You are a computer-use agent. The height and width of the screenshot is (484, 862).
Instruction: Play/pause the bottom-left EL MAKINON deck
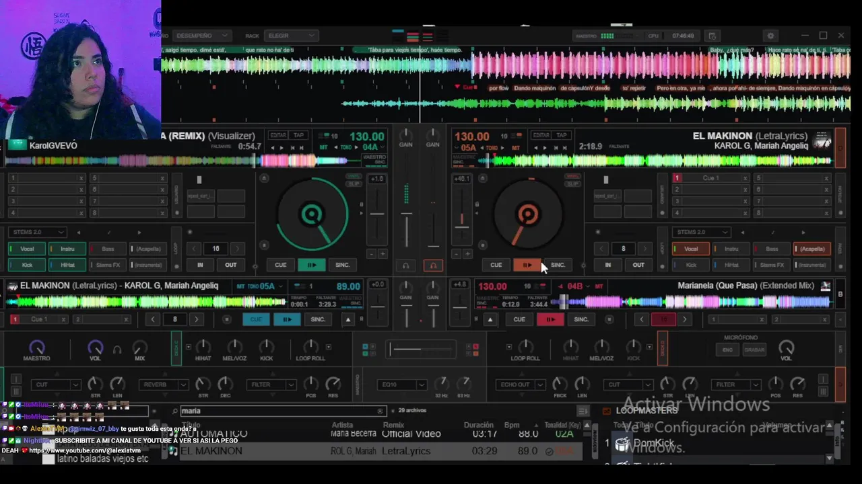tap(287, 319)
